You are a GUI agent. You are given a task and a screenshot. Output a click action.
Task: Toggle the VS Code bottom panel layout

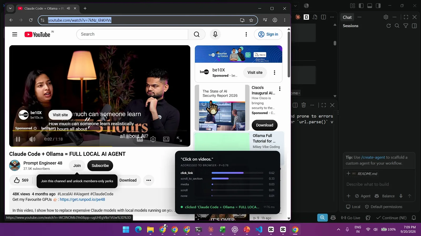370,6
